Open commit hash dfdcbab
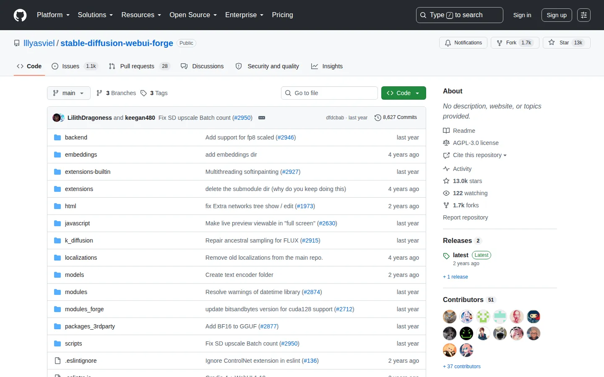604x377 pixels. click(335, 118)
